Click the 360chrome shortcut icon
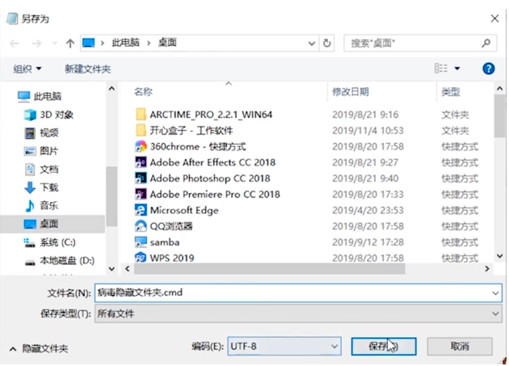Viewport: 509px width, 366px height. click(141, 146)
